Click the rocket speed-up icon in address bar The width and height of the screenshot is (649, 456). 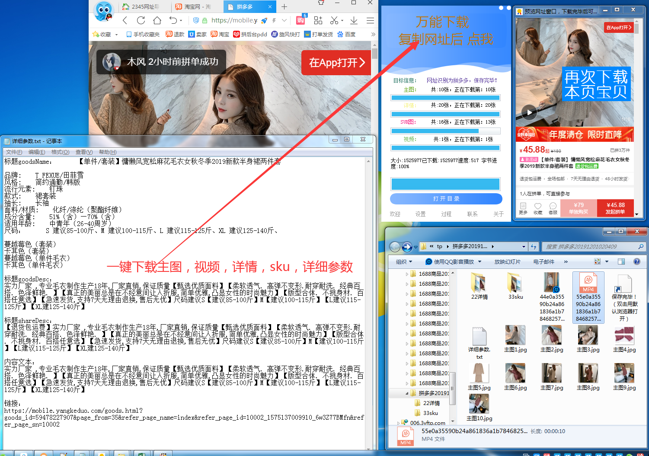(264, 20)
